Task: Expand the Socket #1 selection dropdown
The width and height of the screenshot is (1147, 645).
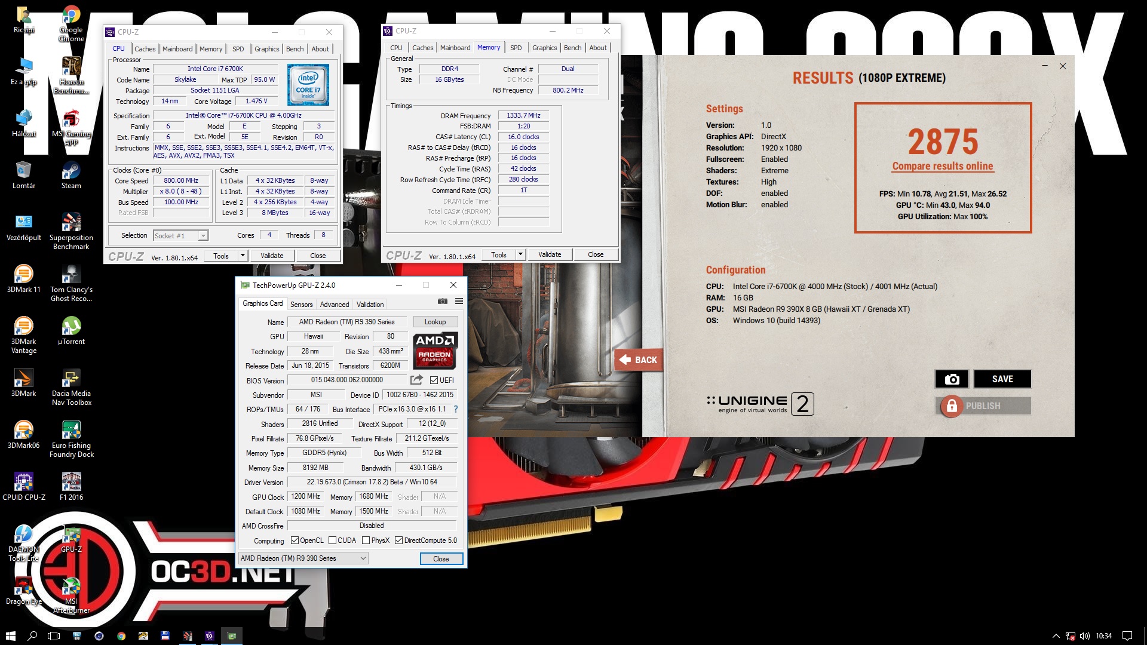Action: [x=203, y=236]
